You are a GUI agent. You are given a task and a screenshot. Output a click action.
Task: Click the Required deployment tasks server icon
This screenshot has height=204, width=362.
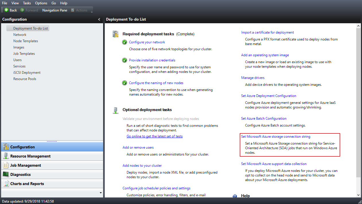point(115,34)
